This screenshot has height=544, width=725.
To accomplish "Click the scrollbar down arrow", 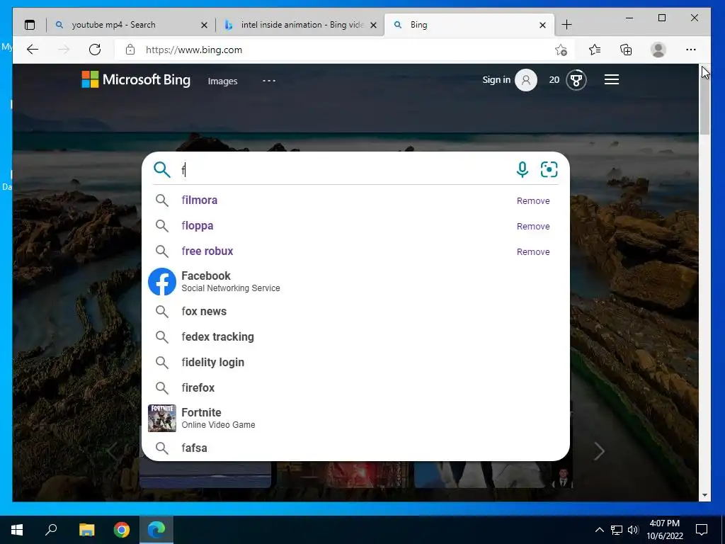I will [704, 495].
